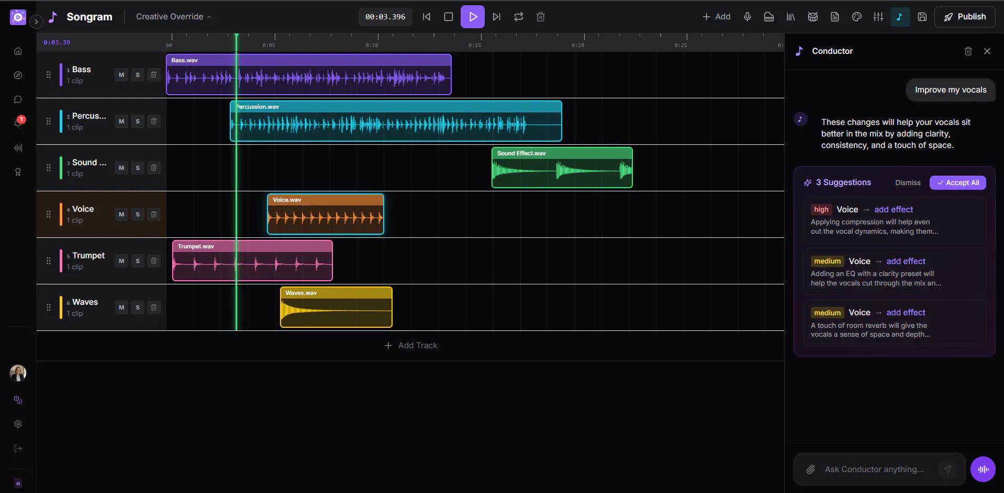
Task: Click Add Track below the tracks
Action: pyautogui.click(x=411, y=346)
